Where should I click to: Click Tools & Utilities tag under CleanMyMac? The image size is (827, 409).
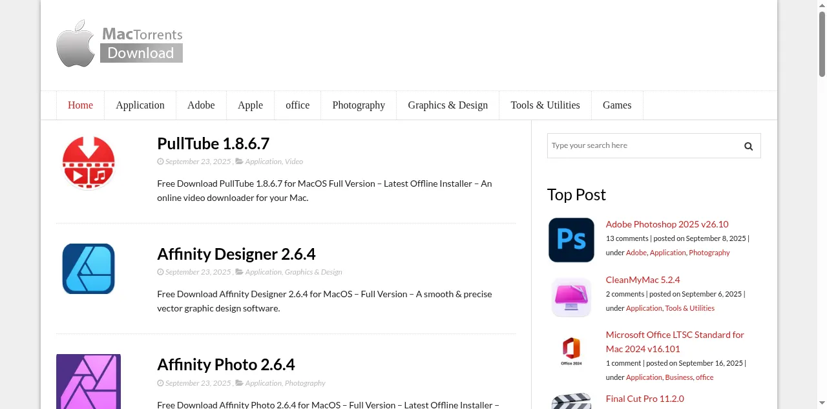point(689,308)
